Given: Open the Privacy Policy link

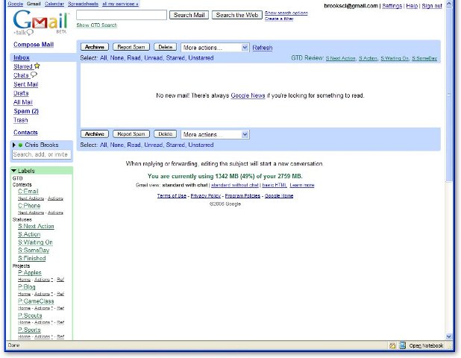Looking at the screenshot, I should coord(205,195).
